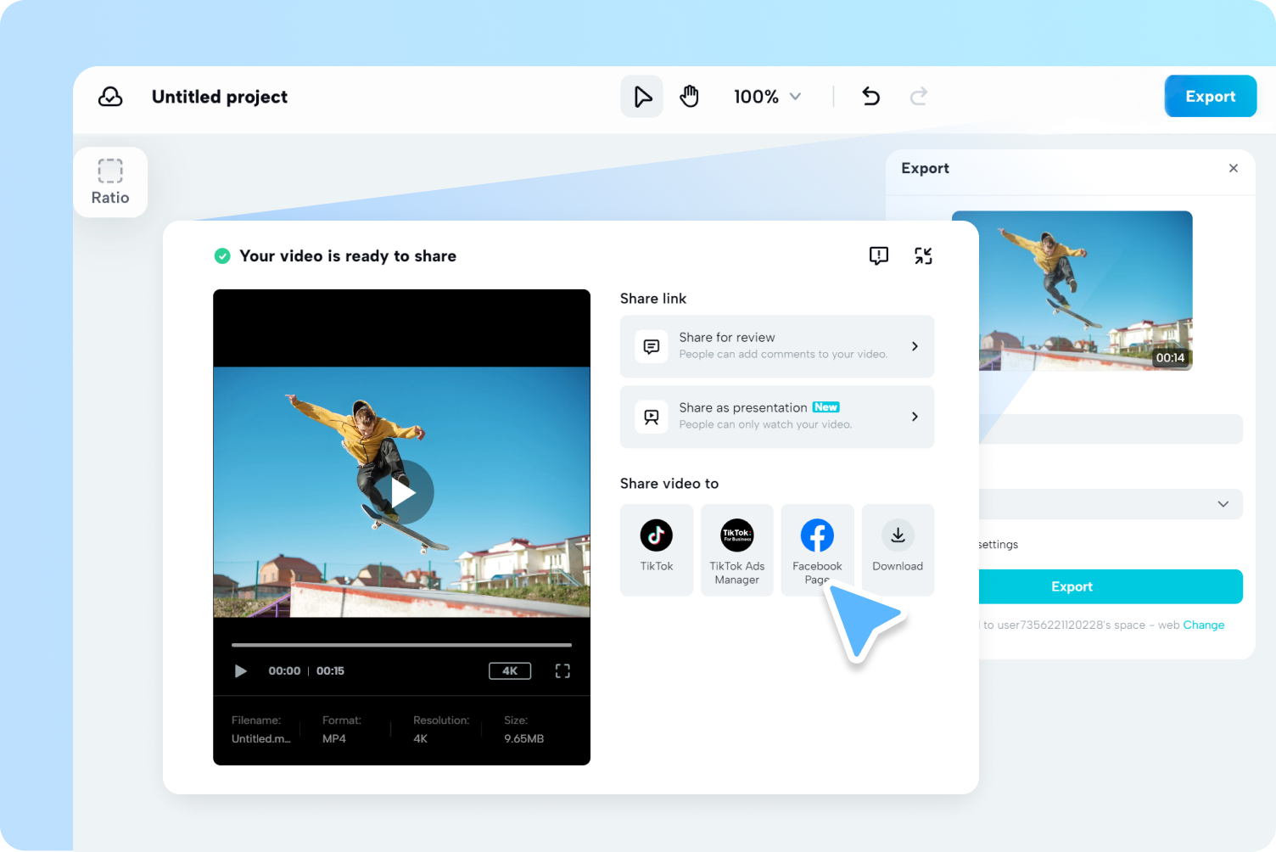Download the exported video
This screenshot has width=1276, height=852.
coord(898,550)
